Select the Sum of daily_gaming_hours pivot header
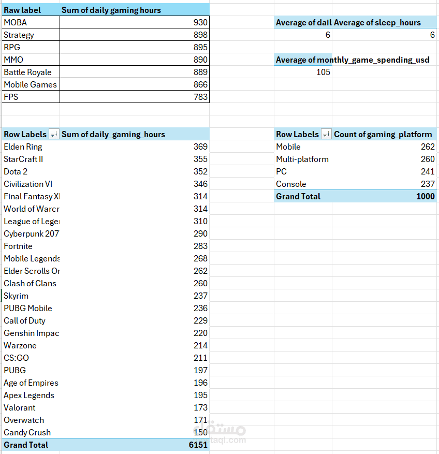This screenshot has width=439, height=454. (x=135, y=135)
